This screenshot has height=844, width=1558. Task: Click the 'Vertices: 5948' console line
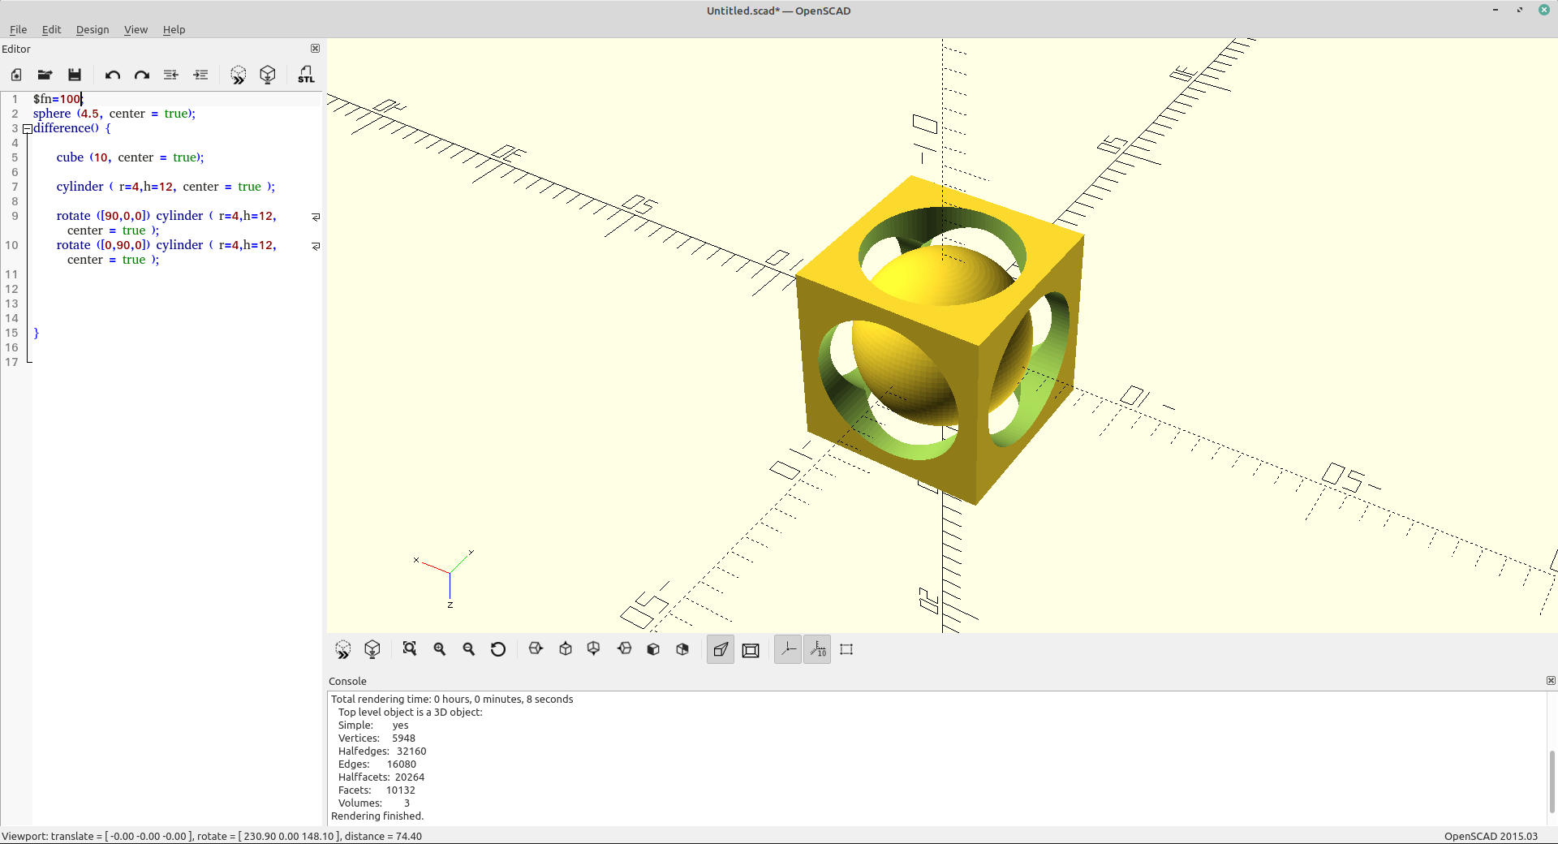[x=377, y=738]
